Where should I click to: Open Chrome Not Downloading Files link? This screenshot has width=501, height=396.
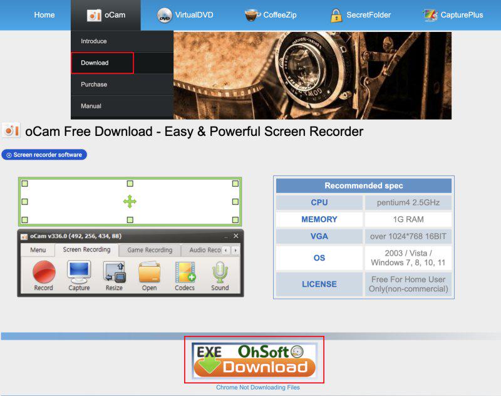pos(258,388)
